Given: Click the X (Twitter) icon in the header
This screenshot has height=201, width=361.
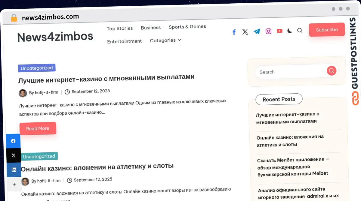Looking at the screenshot, I should (245, 32).
